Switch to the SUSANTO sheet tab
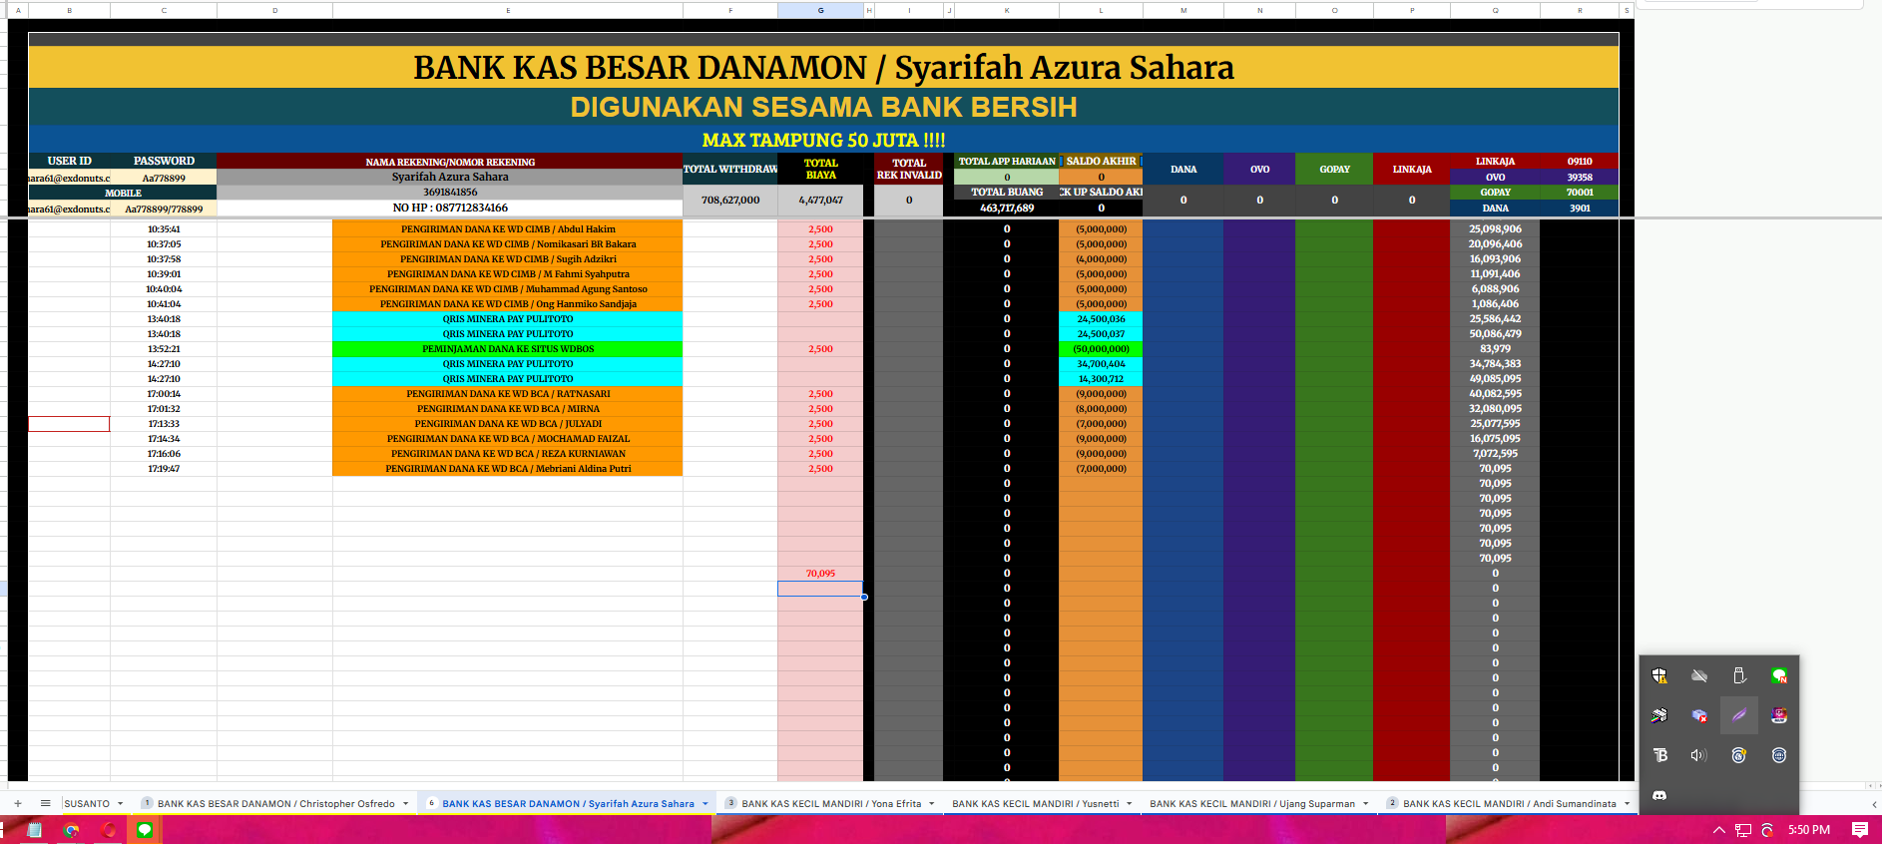1882x844 pixels. (x=87, y=803)
